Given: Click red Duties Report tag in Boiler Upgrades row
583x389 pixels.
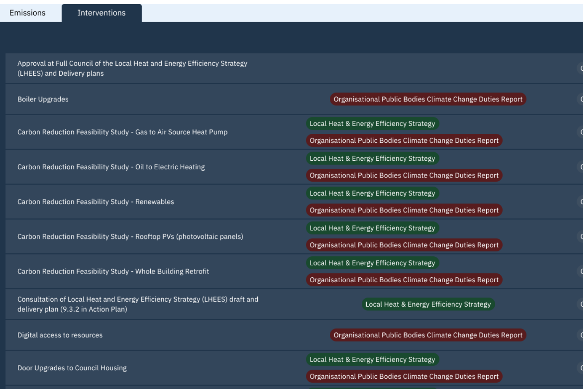Looking at the screenshot, I should pyautogui.click(x=428, y=99).
